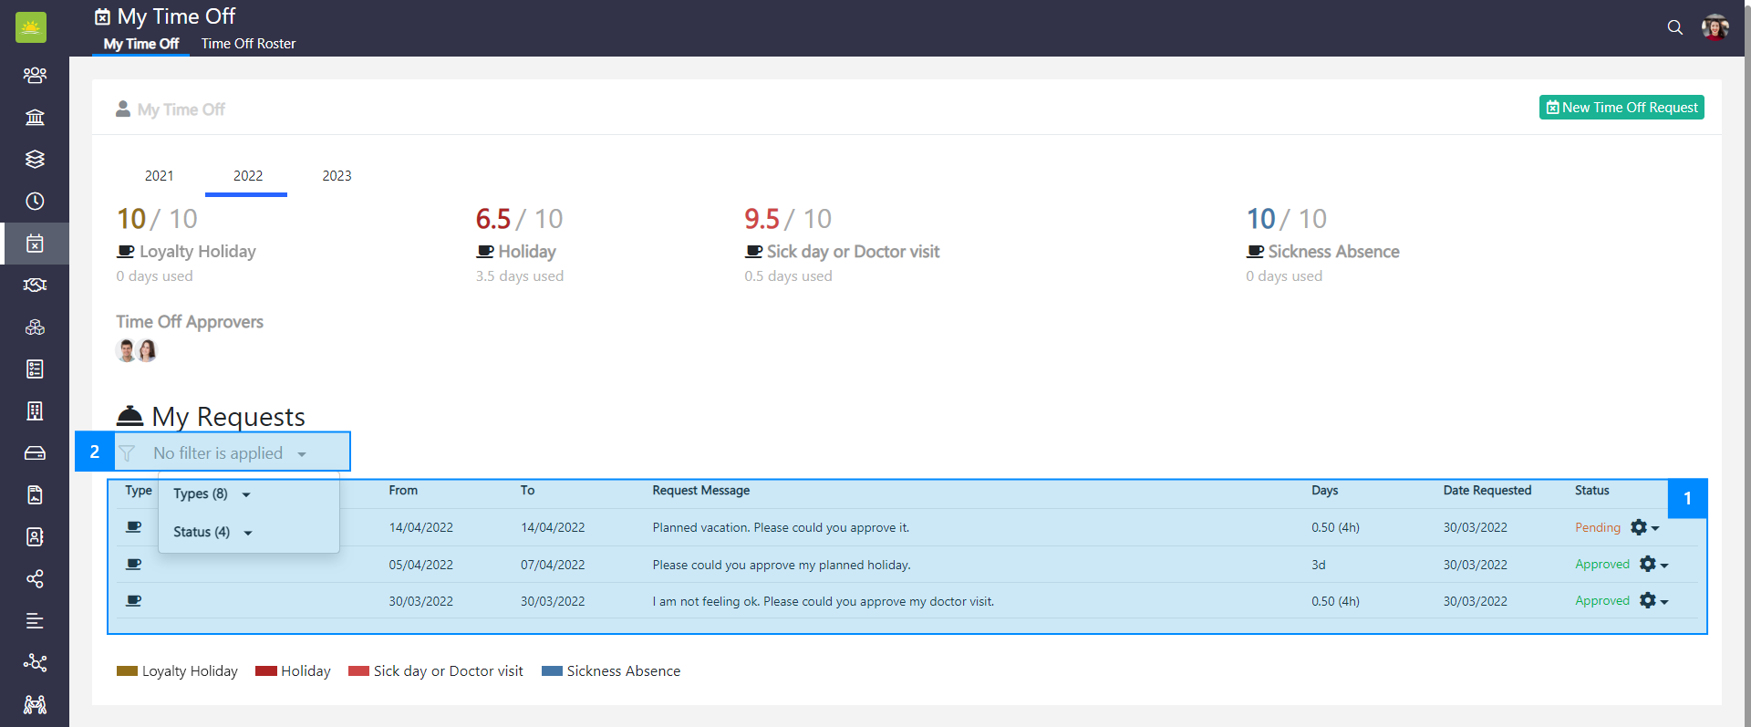The height and width of the screenshot is (727, 1751).
Task: Click New Time Off Request button
Action: point(1621,108)
